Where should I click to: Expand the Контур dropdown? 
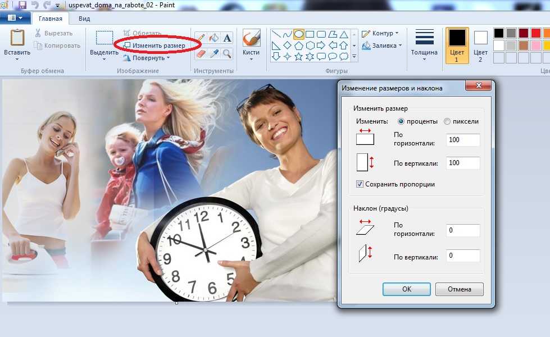pos(380,33)
